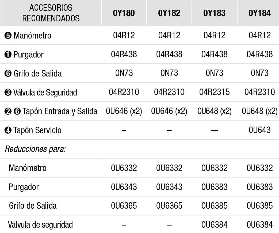279x233 pixels.
Task: Click 0U6343 Purgador reduction under 0Y182
Action: click(169, 187)
